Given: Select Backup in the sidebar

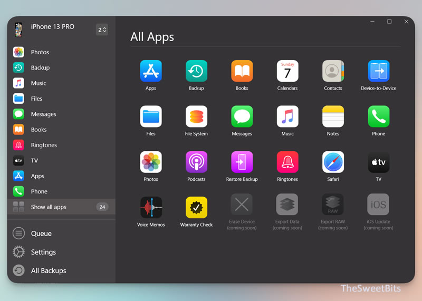Looking at the screenshot, I should [61, 67].
